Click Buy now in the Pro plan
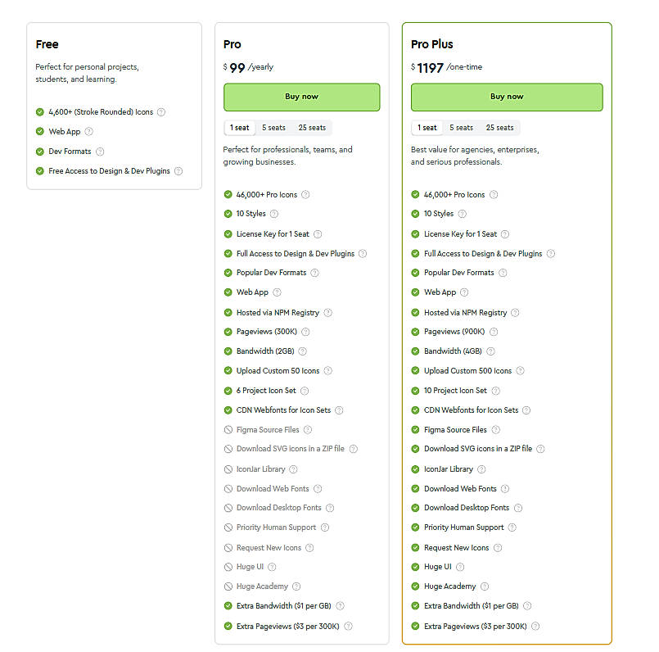This screenshot has height=652, width=659. (301, 97)
